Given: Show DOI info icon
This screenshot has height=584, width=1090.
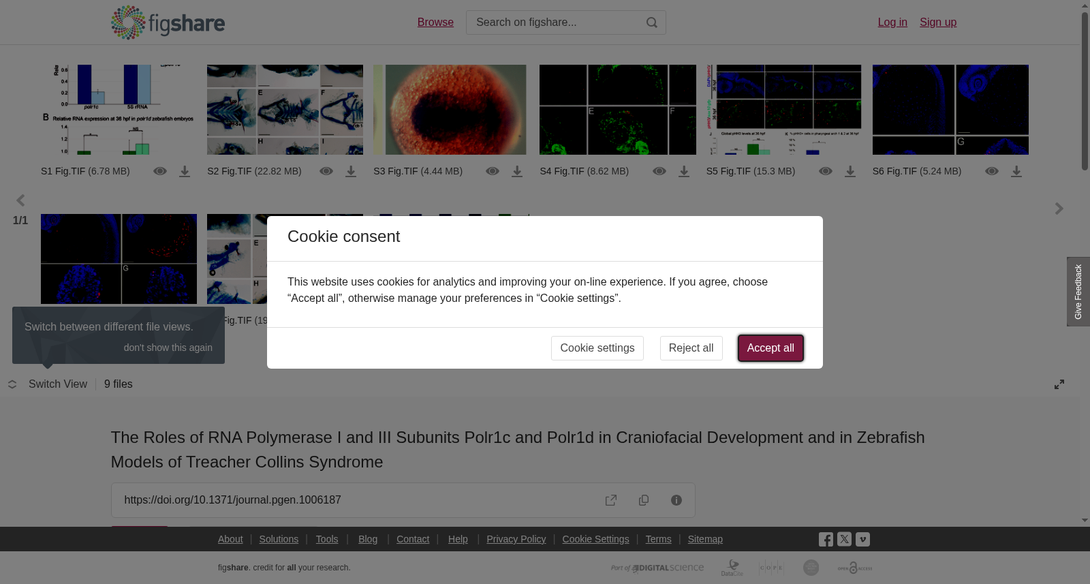Looking at the screenshot, I should click(x=676, y=500).
